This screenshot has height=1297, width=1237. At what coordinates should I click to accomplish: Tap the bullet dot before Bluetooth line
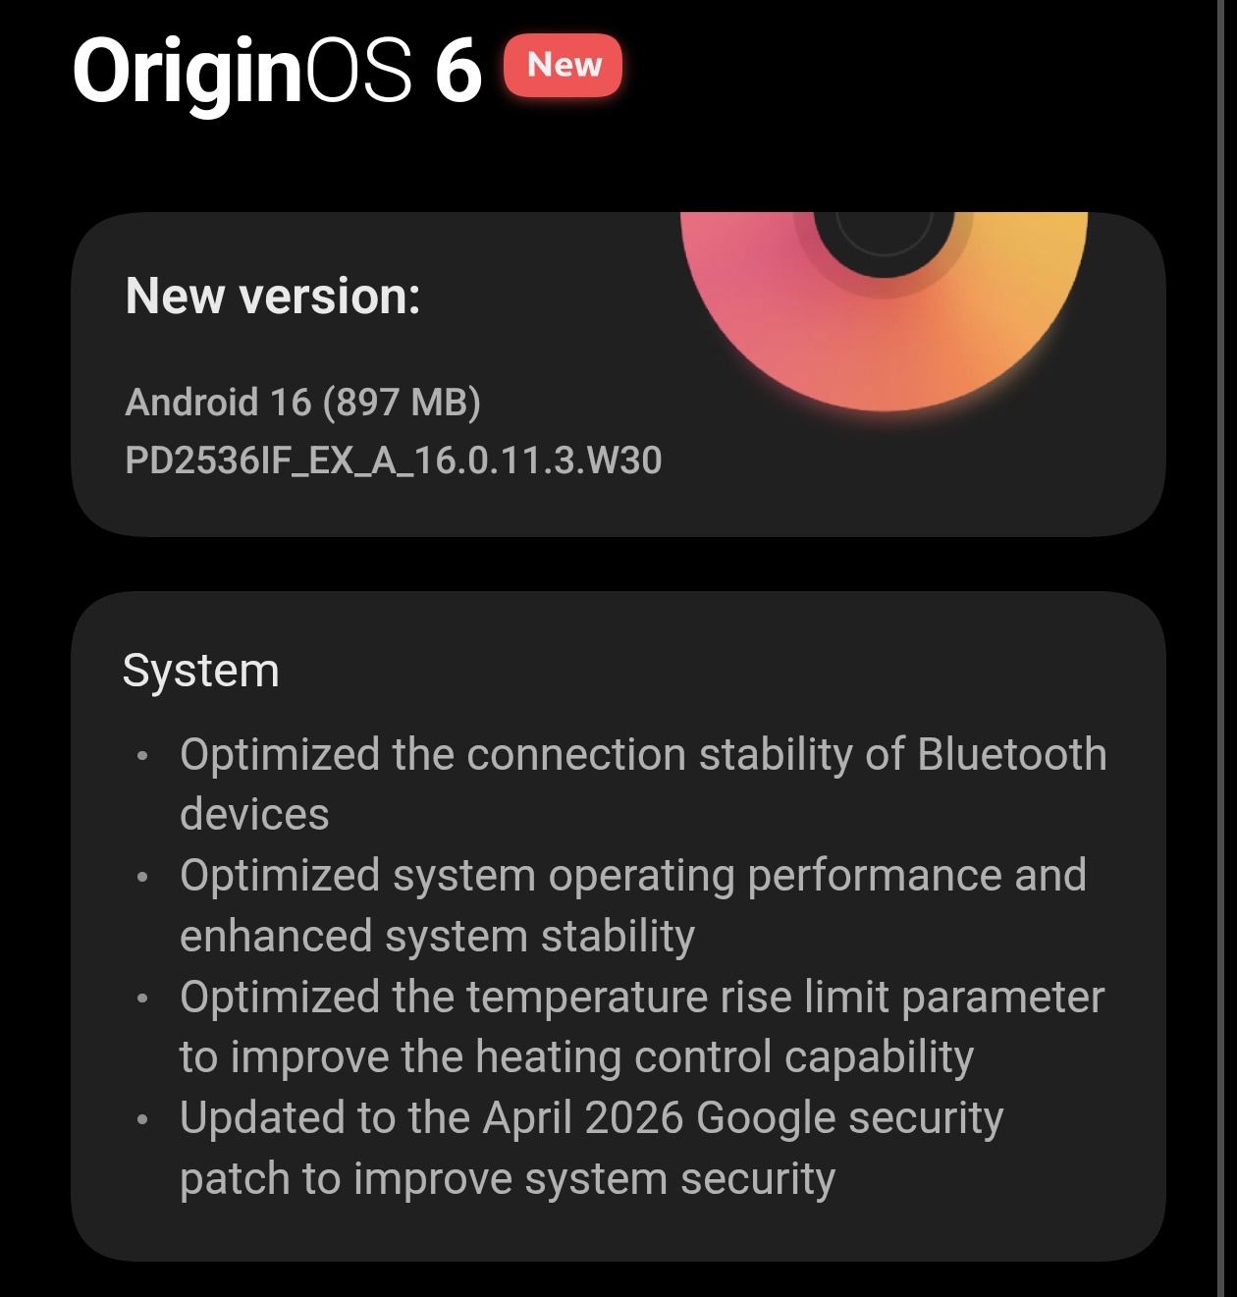pos(143,756)
